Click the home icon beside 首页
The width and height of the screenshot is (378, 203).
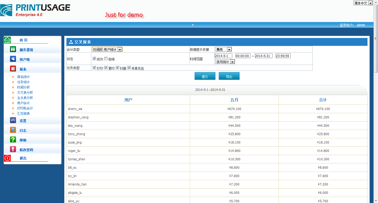pyautogui.click(x=7, y=40)
